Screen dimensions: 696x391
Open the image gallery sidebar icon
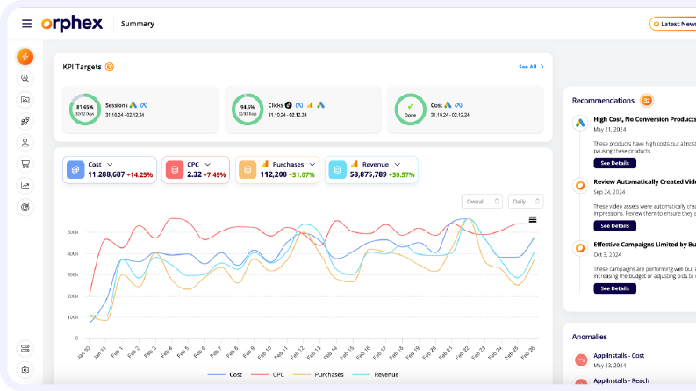pos(25,100)
